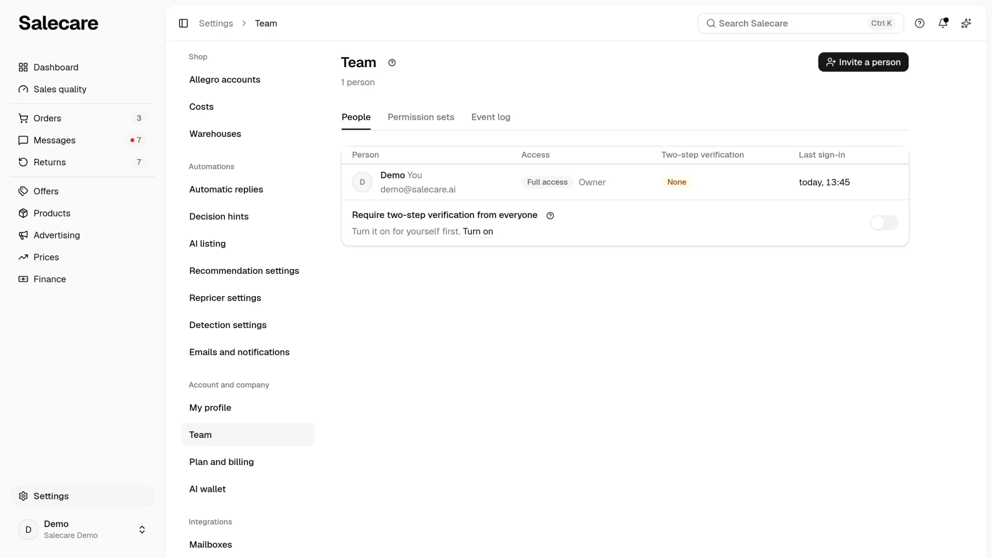The image size is (992, 558).
Task: Click the Ctrl K shortcut badge
Action: point(881,23)
